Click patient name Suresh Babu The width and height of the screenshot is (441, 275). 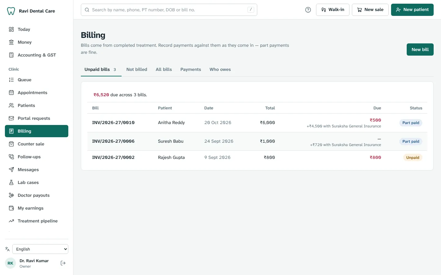pyautogui.click(x=171, y=141)
